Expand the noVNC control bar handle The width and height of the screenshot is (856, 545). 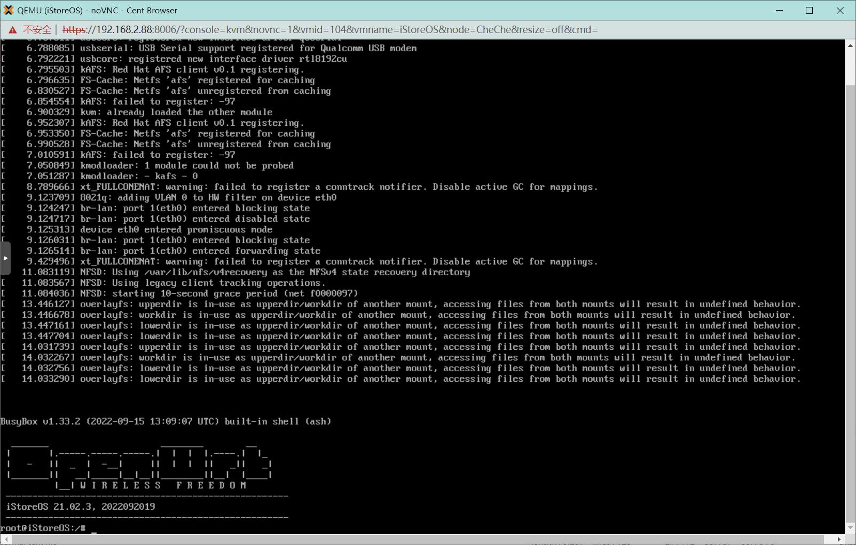pos(5,258)
